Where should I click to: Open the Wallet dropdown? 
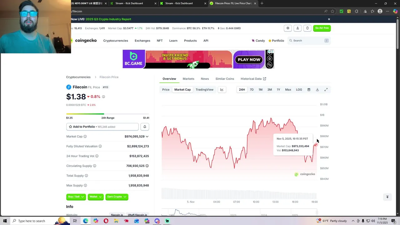[x=96, y=197]
